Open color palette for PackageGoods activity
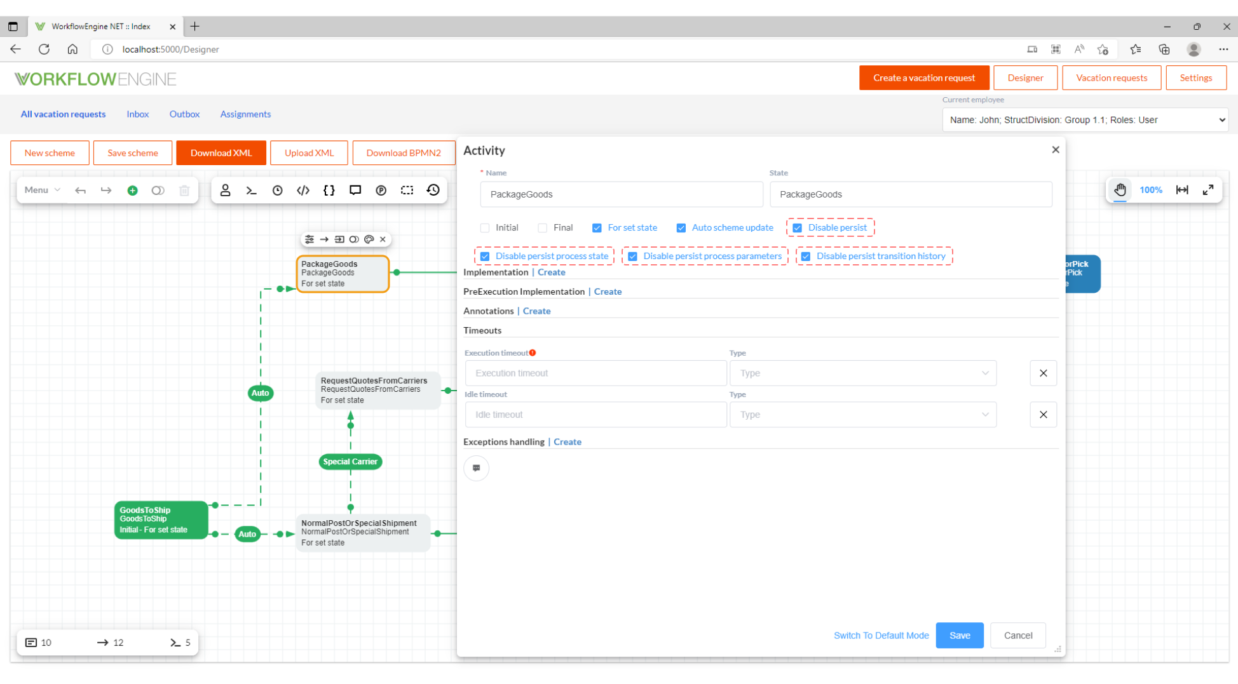The height and width of the screenshot is (684, 1238). pyautogui.click(x=369, y=239)
